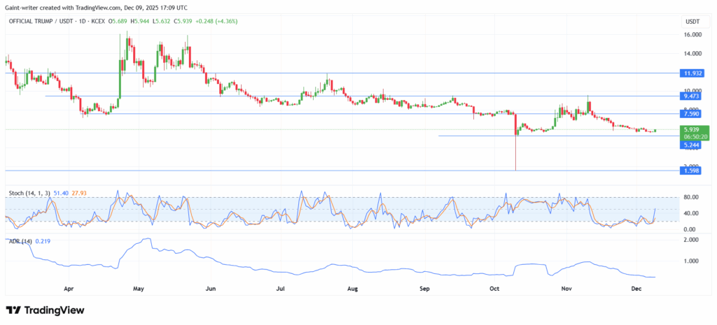Click the Jul label on time axis

coord(281,289)
